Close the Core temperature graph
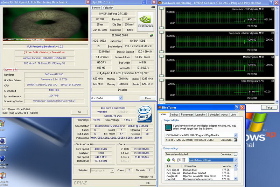This screenshot has height=187, width=280. coord(273,81)
